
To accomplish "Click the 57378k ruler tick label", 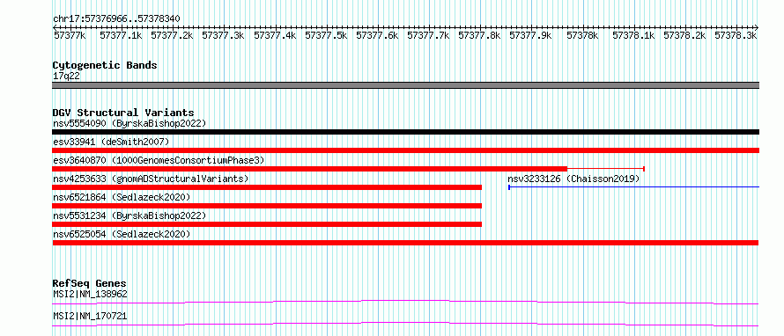I will [x=582, y=35].
